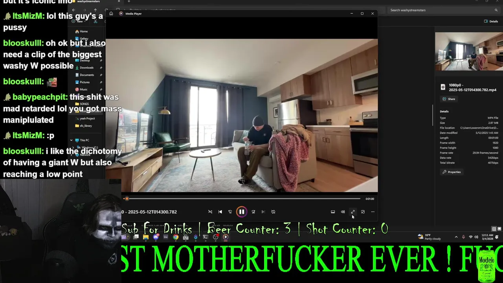Switch Explorer to details list view
The width and height of the screenshot is (503, 283).
[494, 229]
